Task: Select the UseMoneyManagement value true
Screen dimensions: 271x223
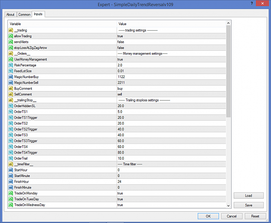Action: point(120,59)
